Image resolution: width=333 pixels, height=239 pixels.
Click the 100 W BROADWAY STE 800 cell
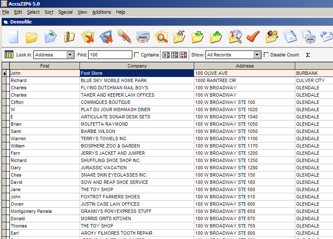click(x=245, y=233)
